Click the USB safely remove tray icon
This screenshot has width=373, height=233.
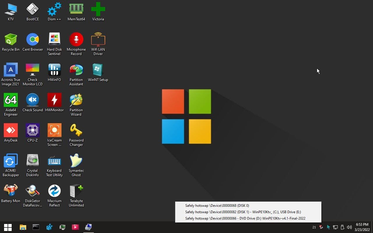tap(342, 227)
